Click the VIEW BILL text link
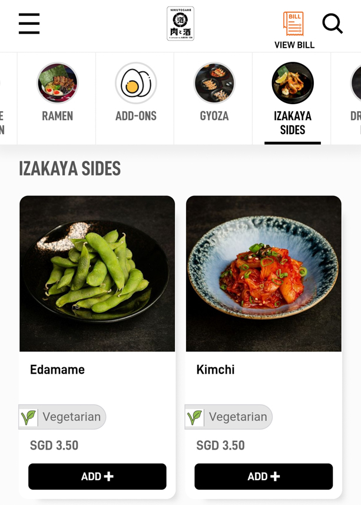 [x=294, y=45]
